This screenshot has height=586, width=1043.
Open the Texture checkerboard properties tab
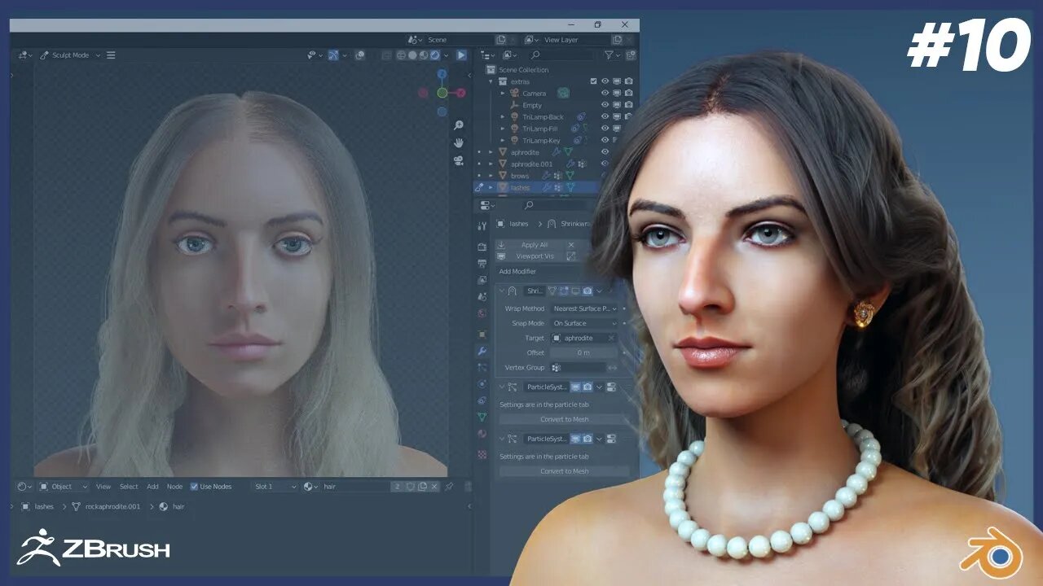pyautogui.click(x=482, y=454)
